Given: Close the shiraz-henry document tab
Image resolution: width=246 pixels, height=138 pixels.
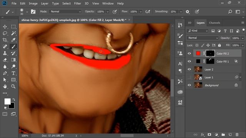Looking at the screenshot, I should pos(129,20).
